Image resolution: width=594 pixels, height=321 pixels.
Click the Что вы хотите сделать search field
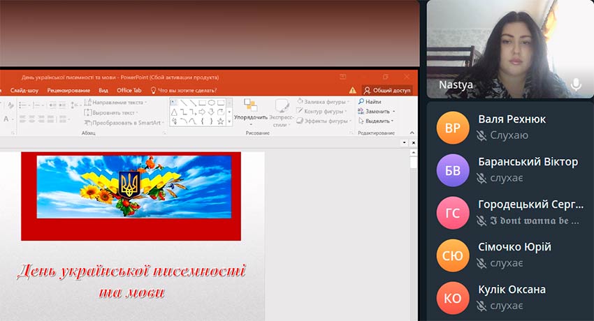(x=187, y=90)
